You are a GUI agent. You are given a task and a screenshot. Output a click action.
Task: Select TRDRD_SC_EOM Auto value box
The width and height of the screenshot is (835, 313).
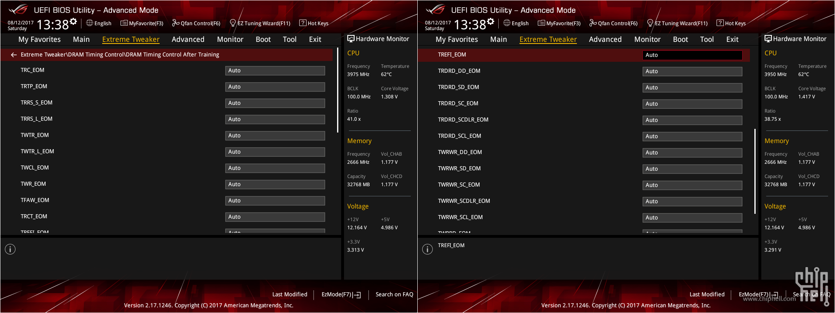[693, 104]
